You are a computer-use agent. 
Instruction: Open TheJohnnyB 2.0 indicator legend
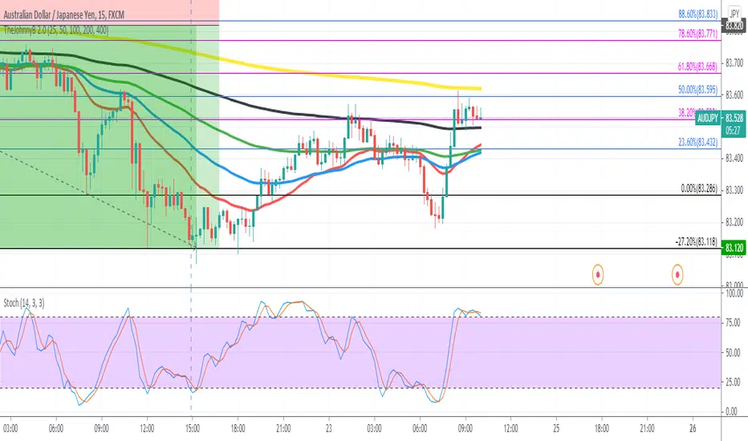point(56,30)
